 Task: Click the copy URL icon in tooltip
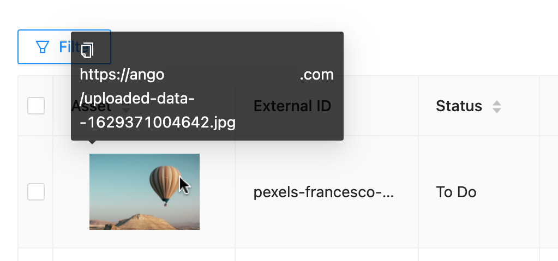(x=88, y=50)
